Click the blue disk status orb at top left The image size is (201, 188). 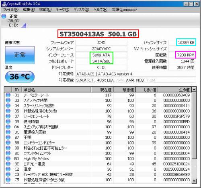tap(4, 17)
